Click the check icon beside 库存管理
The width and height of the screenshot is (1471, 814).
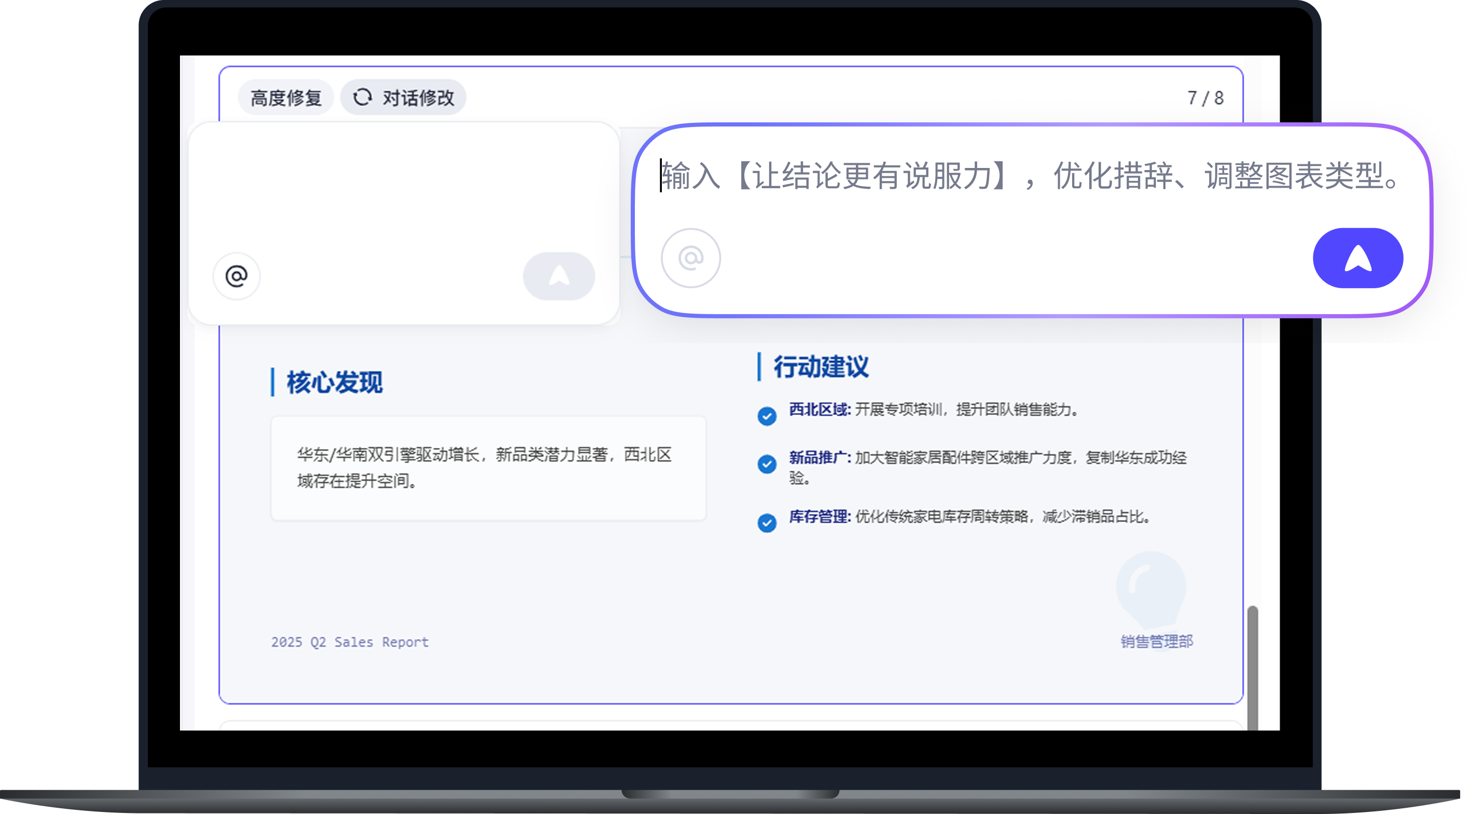[x=767, y=523]
